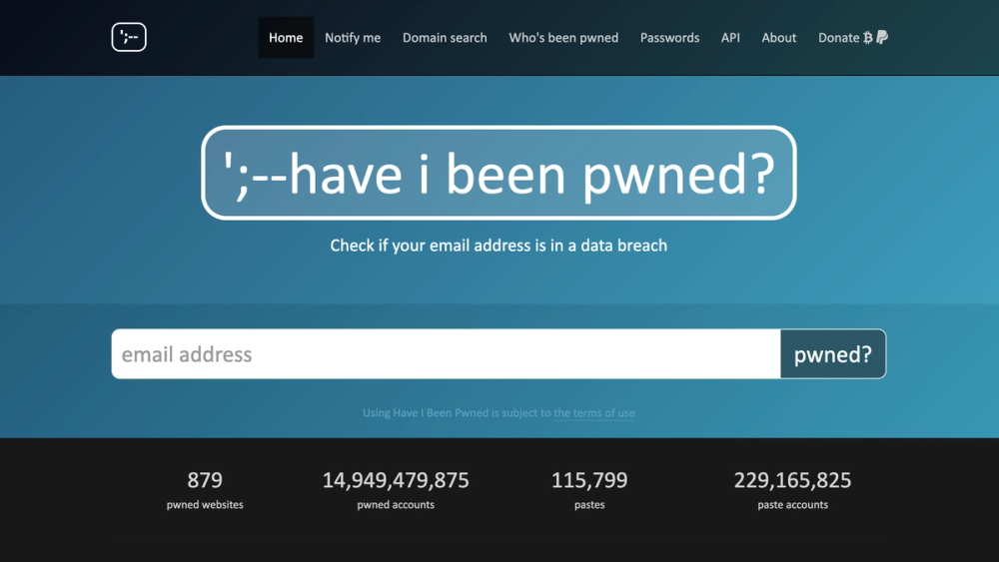Open the About page
This screenshot has width=999, height=562.
pos(778,38)
